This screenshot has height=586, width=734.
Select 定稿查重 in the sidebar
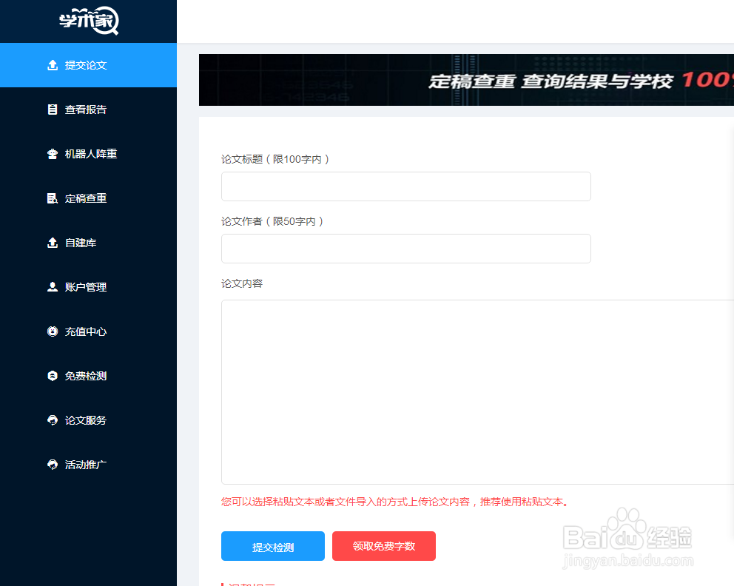(89, 198)
